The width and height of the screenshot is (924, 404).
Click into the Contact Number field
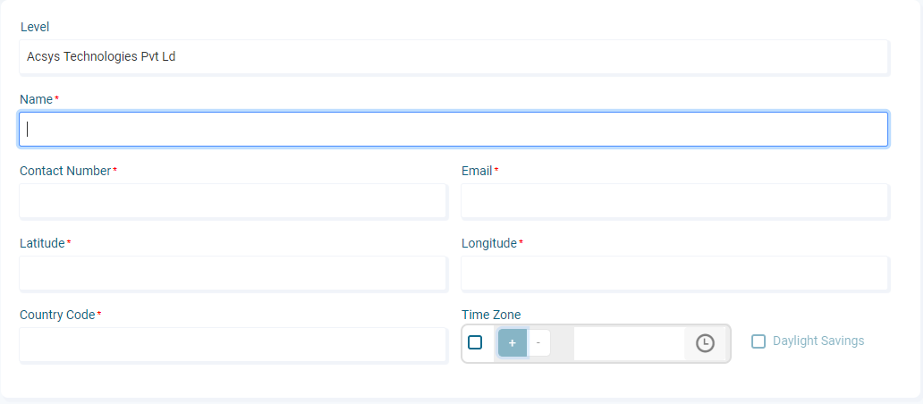coord(233,201)
